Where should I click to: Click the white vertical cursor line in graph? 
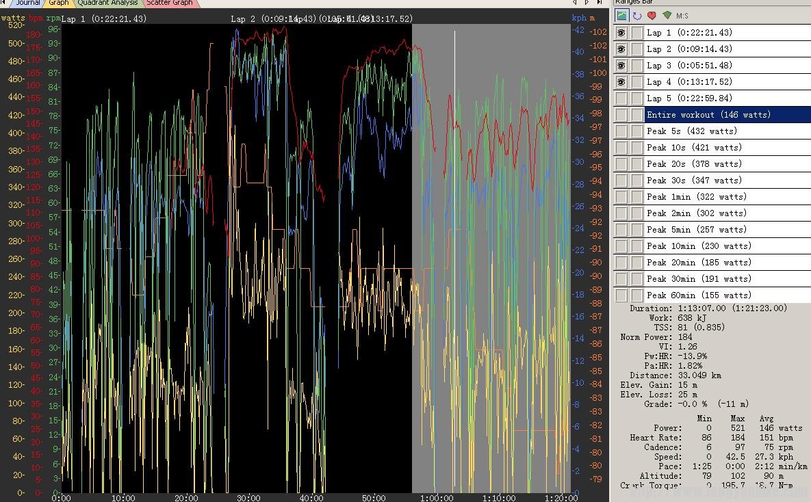[454, 205]
